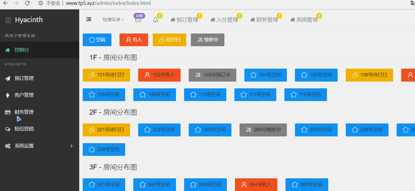Select room 204号维修中
The width and height of the screenshot is (415, 191).
[263, 130]
